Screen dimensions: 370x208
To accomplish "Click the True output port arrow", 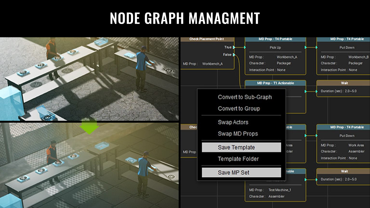I will (234, 47).
